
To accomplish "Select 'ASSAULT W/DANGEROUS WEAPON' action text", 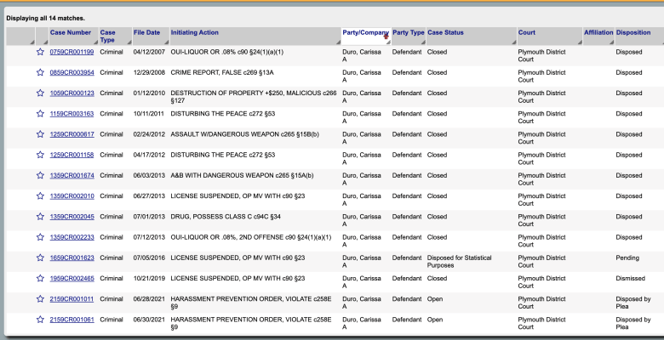I will point(224,134).
